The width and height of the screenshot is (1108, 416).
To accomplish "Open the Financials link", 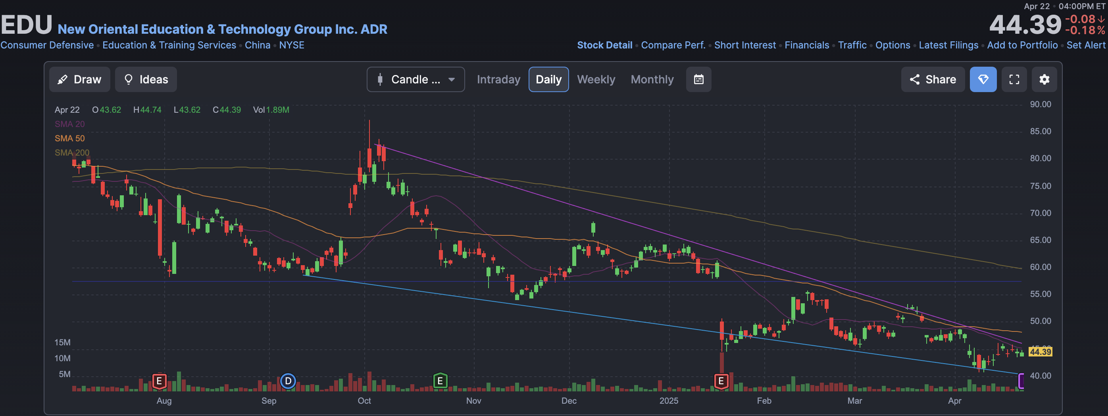I will 806,45.
